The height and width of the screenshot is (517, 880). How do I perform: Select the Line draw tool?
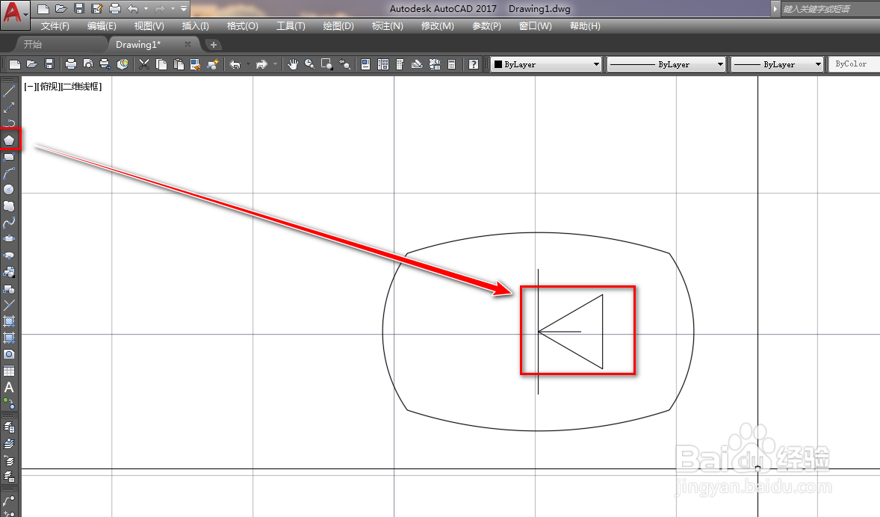(9, 91)
